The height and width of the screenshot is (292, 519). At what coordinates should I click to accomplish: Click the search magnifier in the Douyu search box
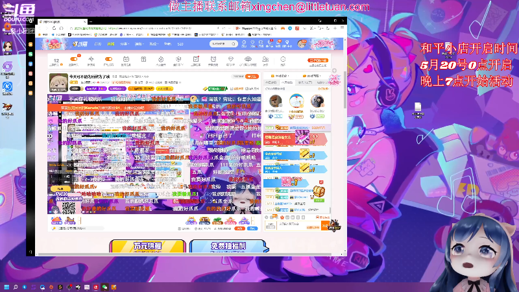pos(234,43)
